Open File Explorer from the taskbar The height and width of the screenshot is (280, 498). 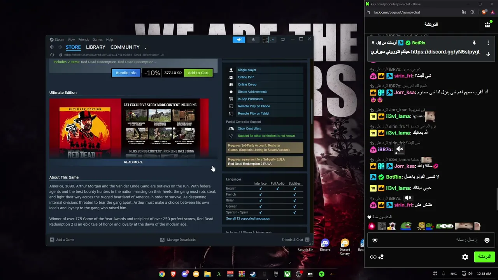tap(207, 274)
